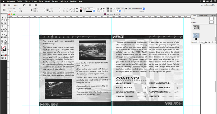Viewport: 217px width, 114px height.
Task: Select the Rectangle tool
Action: (x=5, y=31)
